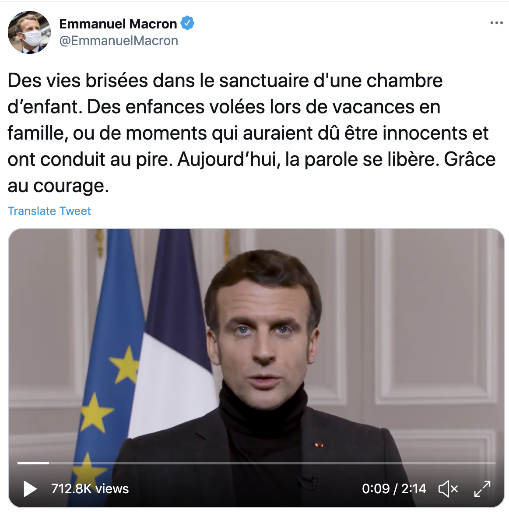This screenshot has width=509, height=516.
Task: Click the tweet line starting 'Des vies brisées'
Action: 225,81
